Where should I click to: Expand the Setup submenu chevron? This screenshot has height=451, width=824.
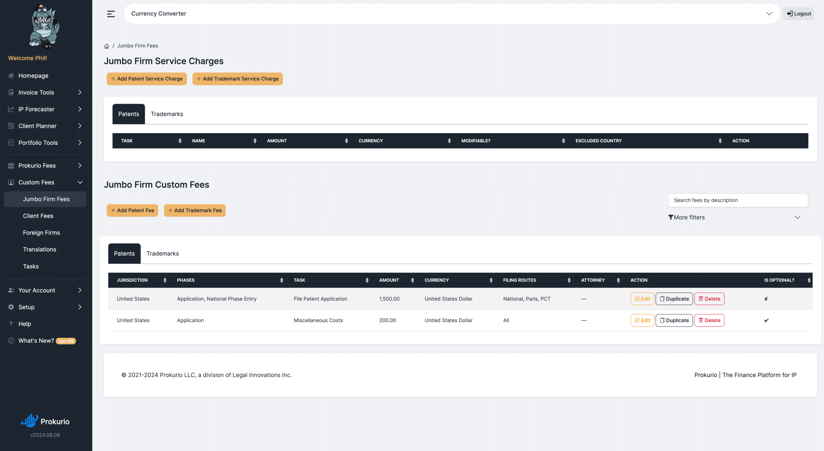click(80, 307)
